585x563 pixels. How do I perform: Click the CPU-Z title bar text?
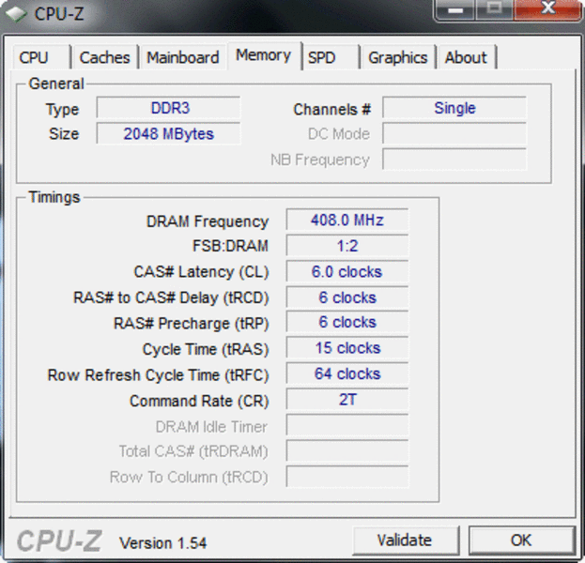click(x=59, y=14)
